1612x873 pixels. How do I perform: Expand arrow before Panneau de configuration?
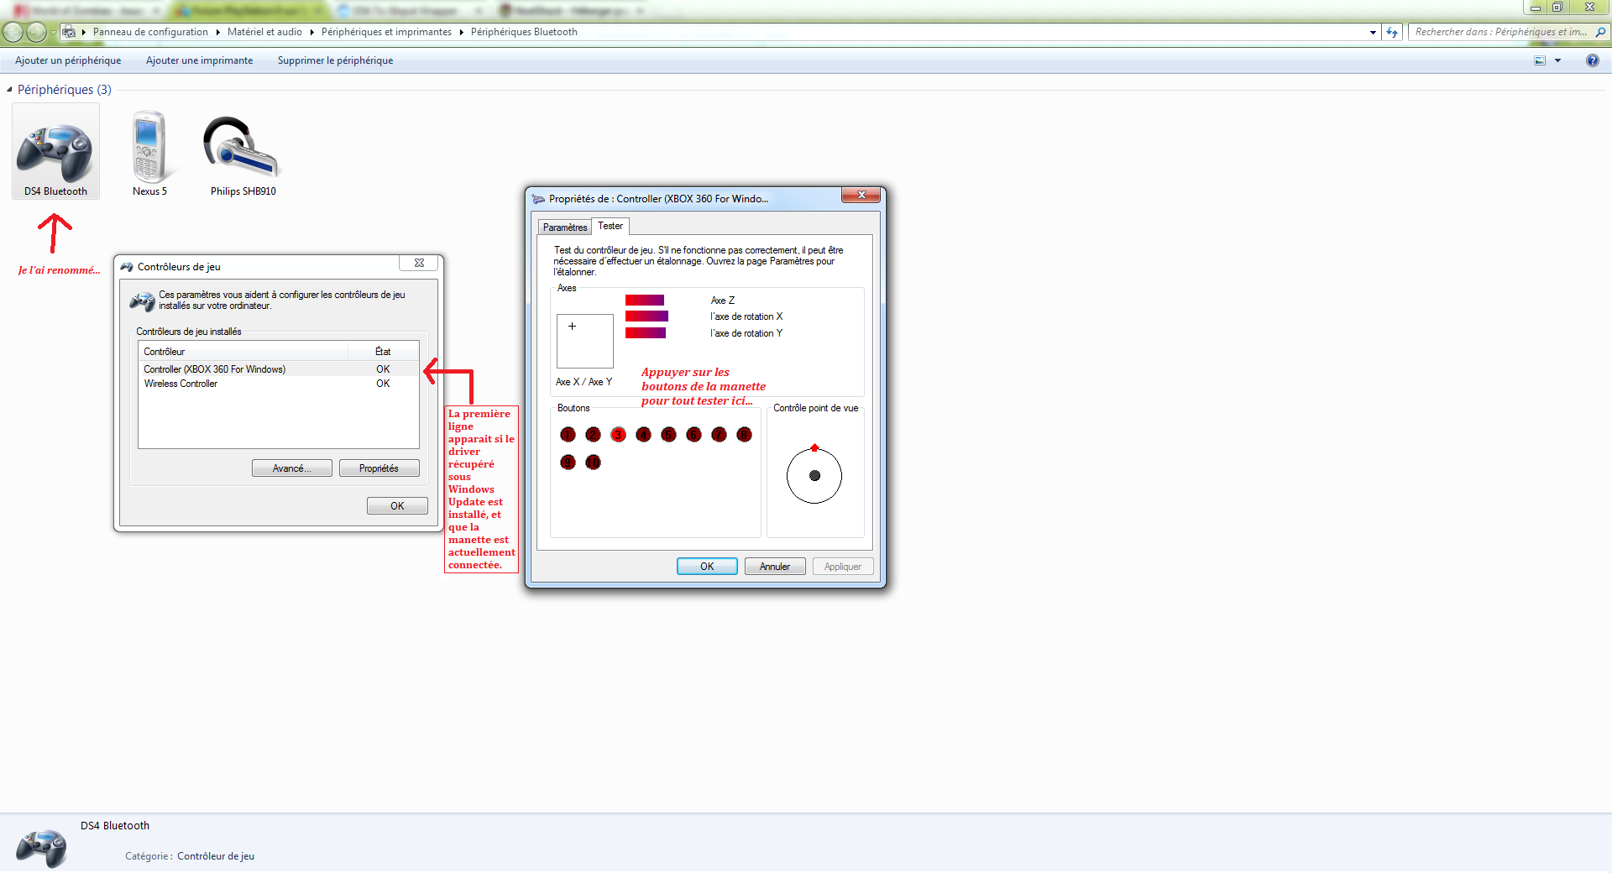tap(84, 32)
